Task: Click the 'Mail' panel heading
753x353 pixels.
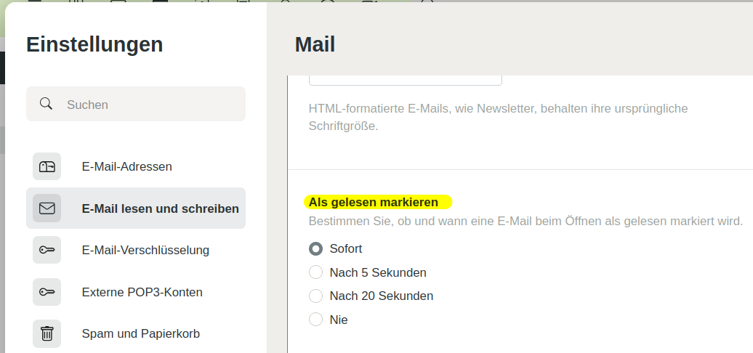Action: [x=315, y=45]
